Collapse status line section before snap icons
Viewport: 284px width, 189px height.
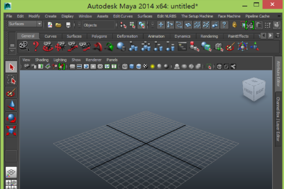(152, 25)
